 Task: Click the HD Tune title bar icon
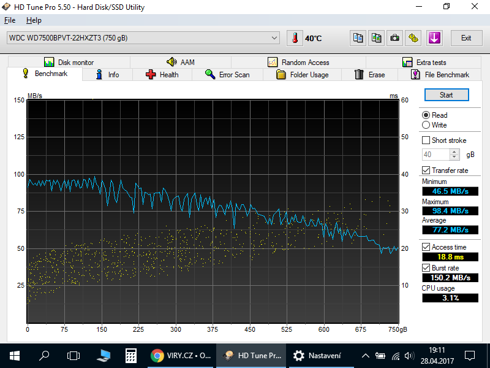point(6,7)
